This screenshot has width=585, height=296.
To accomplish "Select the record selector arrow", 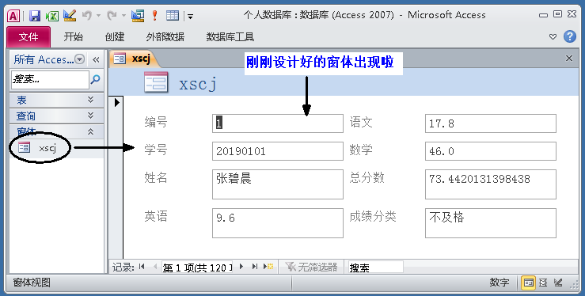I will (117, 102).
